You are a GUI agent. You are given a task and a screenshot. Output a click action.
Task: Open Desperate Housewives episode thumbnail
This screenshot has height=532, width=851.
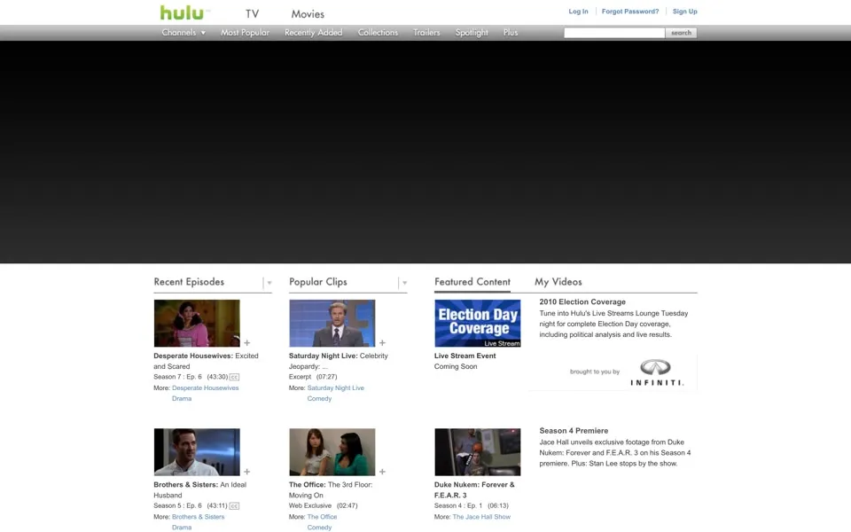(197, 324)
